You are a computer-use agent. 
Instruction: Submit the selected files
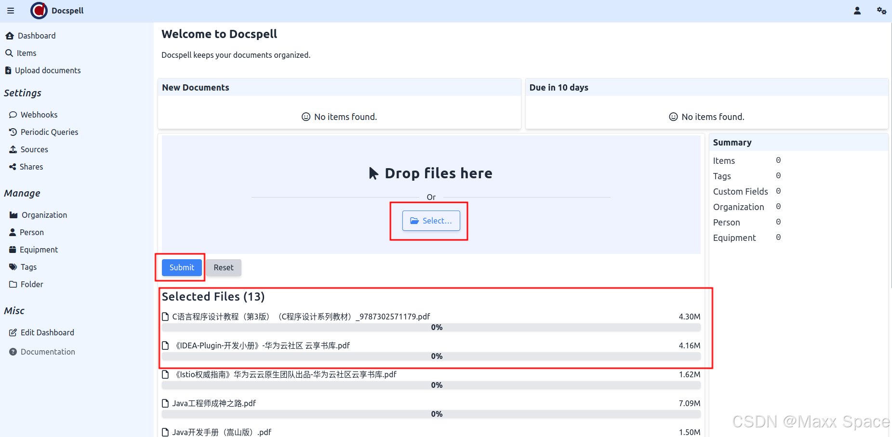(x=182, y=267)
